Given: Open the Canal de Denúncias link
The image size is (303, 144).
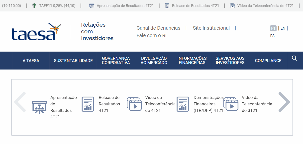Looking at the screenshot, I should tap(158, 28).
